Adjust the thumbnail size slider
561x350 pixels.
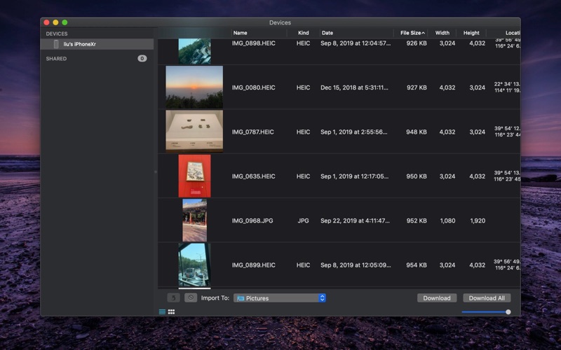(x=508, y=311)
